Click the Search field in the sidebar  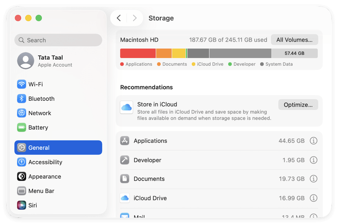point(58,40)
